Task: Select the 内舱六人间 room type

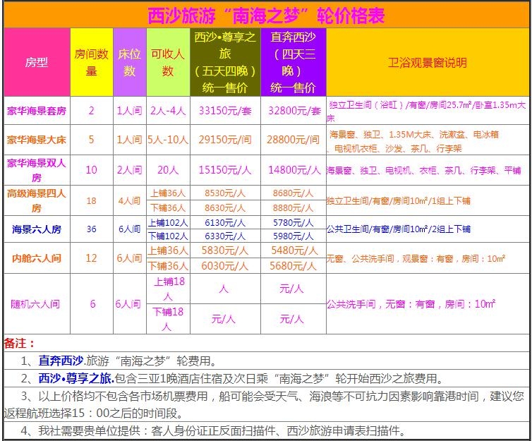Action: point(37,258)
